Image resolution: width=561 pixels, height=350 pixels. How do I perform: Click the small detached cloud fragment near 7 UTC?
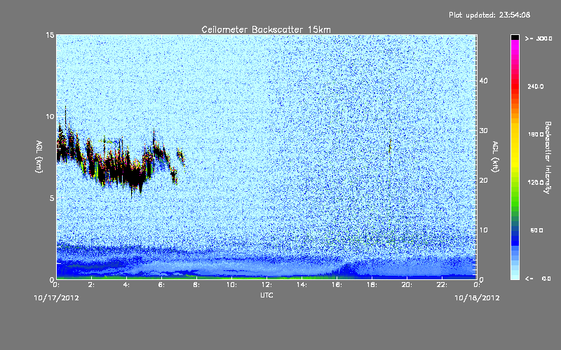click(x=181, y=157)
